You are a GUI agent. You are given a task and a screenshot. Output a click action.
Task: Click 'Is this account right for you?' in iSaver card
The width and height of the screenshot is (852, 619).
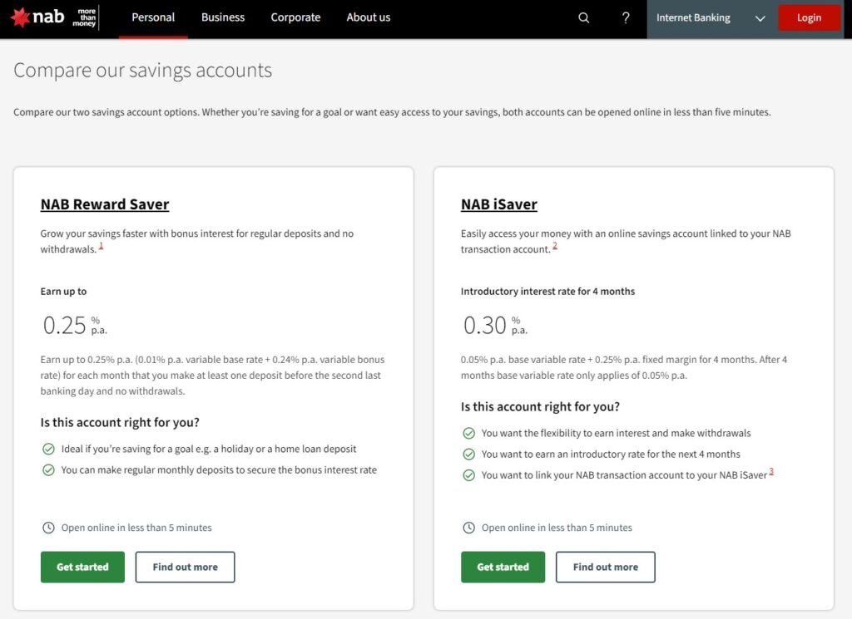click(x=540, y=407)
